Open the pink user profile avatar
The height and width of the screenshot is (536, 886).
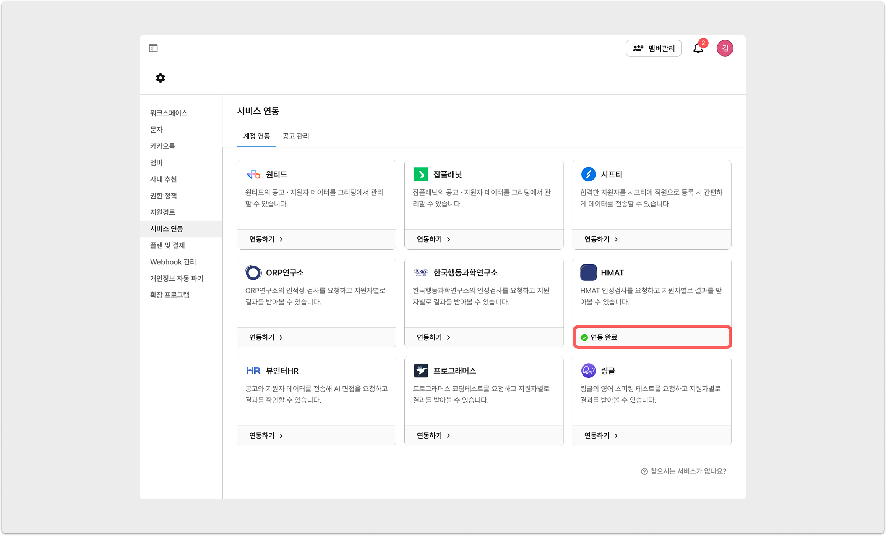pyautogui.click(x=725, y=49)
